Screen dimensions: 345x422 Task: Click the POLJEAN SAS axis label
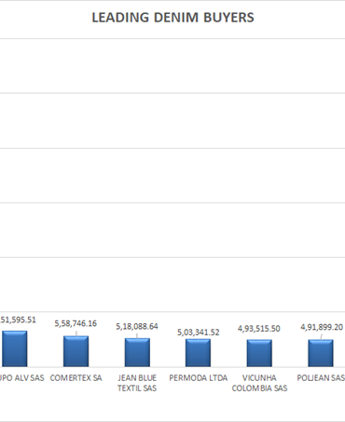[321, 378]
